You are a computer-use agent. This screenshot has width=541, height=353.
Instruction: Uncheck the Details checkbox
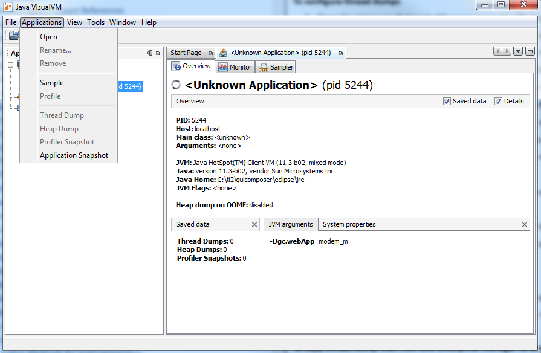point(498,101)
